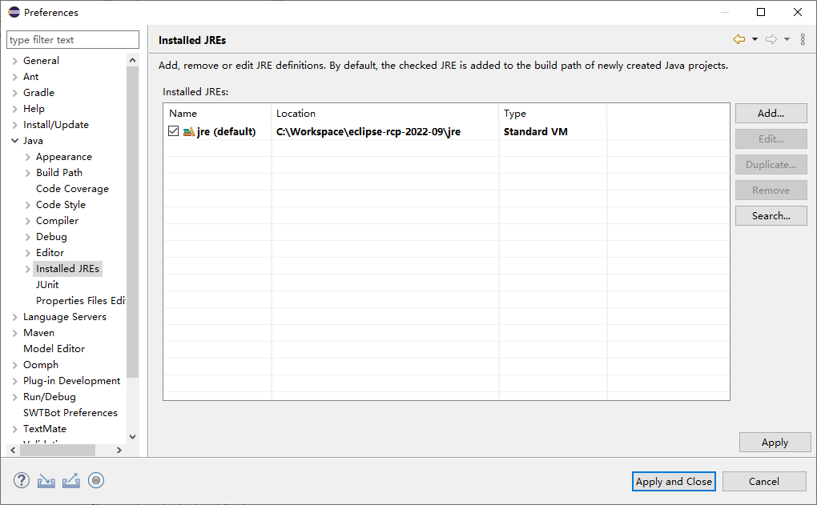Click the tree scrollbar up arrow
The height and width of the screenshot is (505, 817).
(132, 60)
